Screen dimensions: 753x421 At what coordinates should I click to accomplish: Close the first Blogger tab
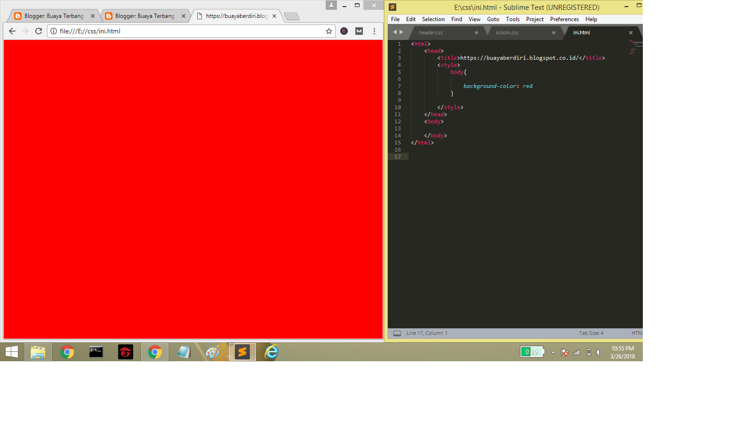point(93,16)
